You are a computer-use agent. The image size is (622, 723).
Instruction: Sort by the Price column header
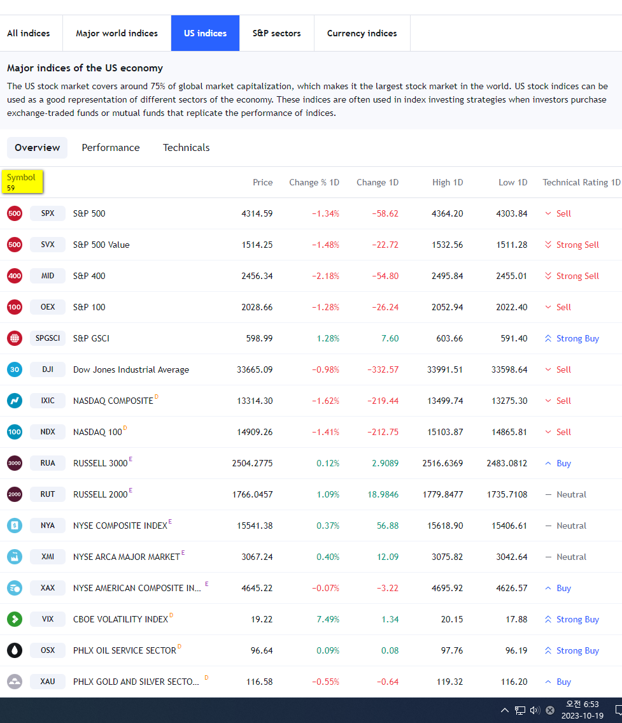[x=263, y=183]
